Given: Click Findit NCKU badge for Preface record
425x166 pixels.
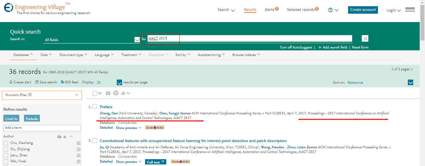Looking at the screenshot, I should click(x=155, y=127).
